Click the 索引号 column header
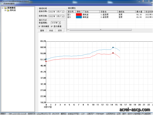This screenshot has height=115, width=153. click(71, 12)
